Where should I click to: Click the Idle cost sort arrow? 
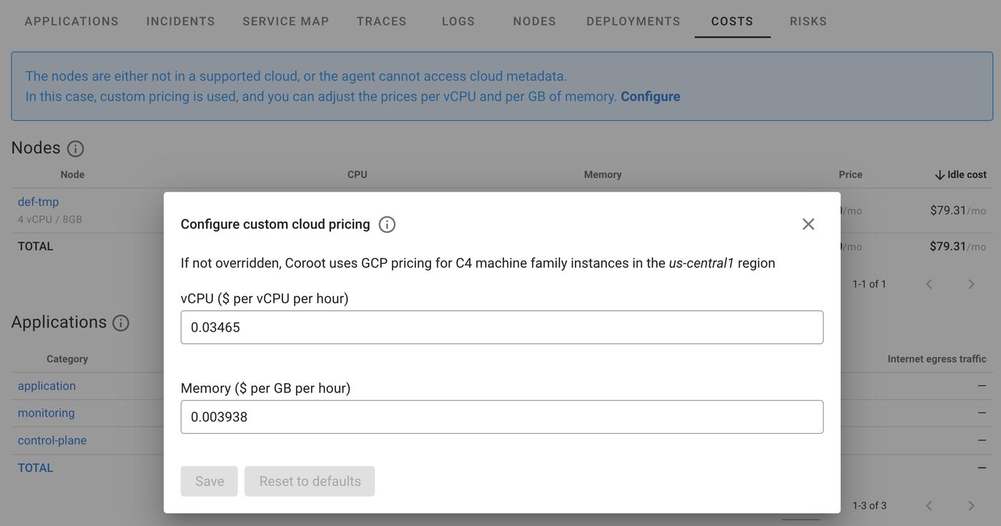pyautogui.click(x=939, y=174)
